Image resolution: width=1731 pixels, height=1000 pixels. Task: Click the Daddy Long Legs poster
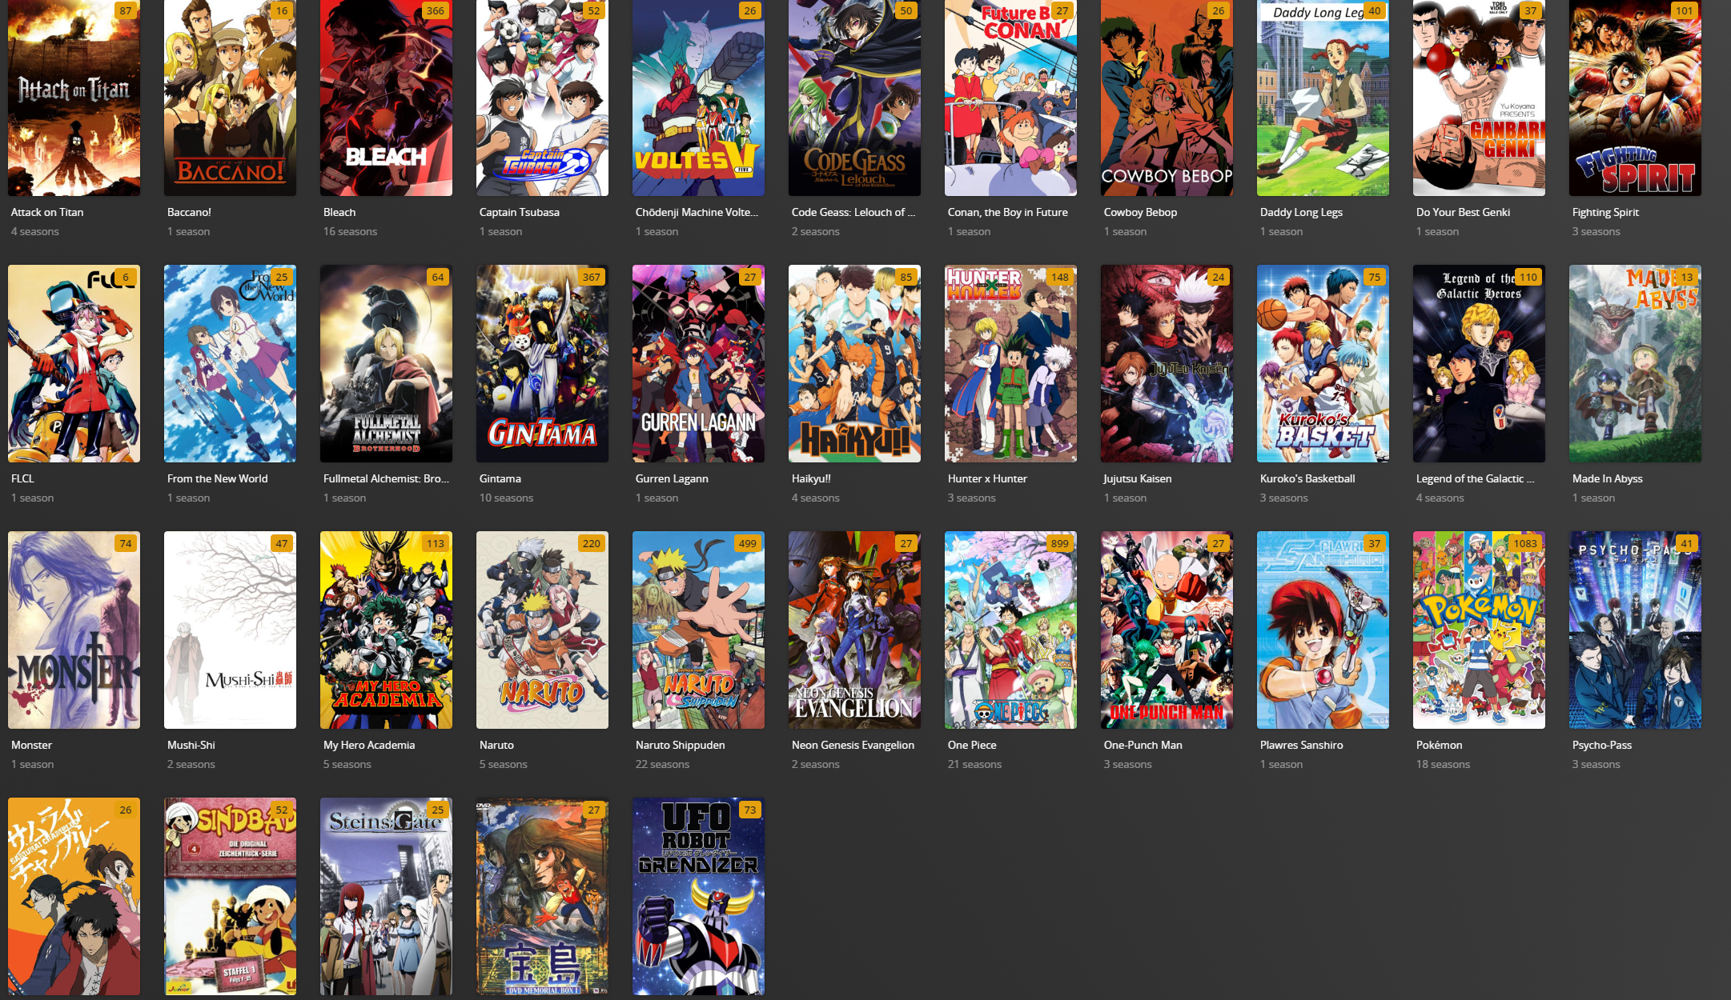(1323, 98)
